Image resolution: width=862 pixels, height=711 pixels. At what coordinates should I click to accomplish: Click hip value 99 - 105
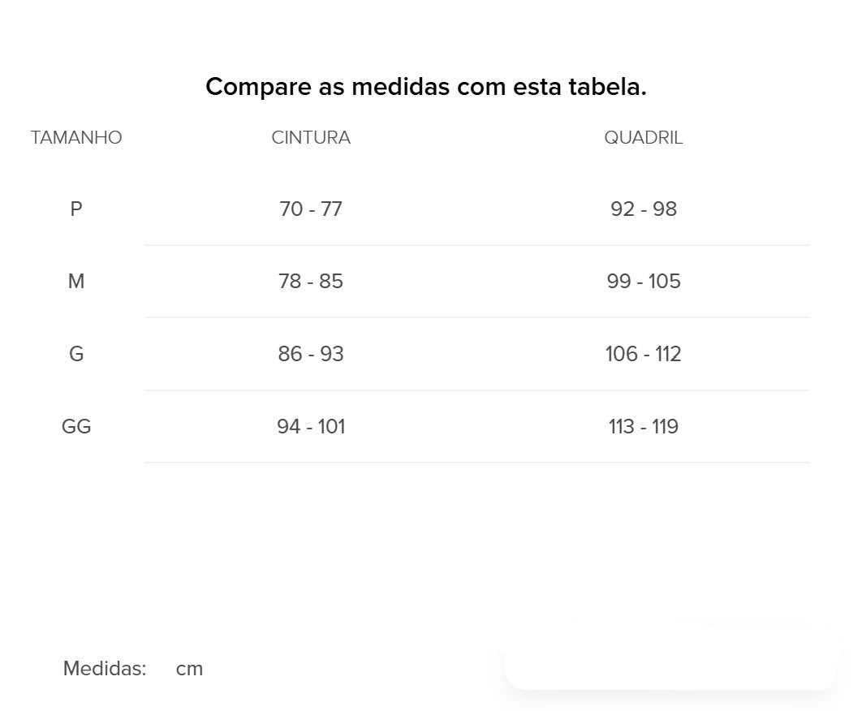tap(643, 282)
